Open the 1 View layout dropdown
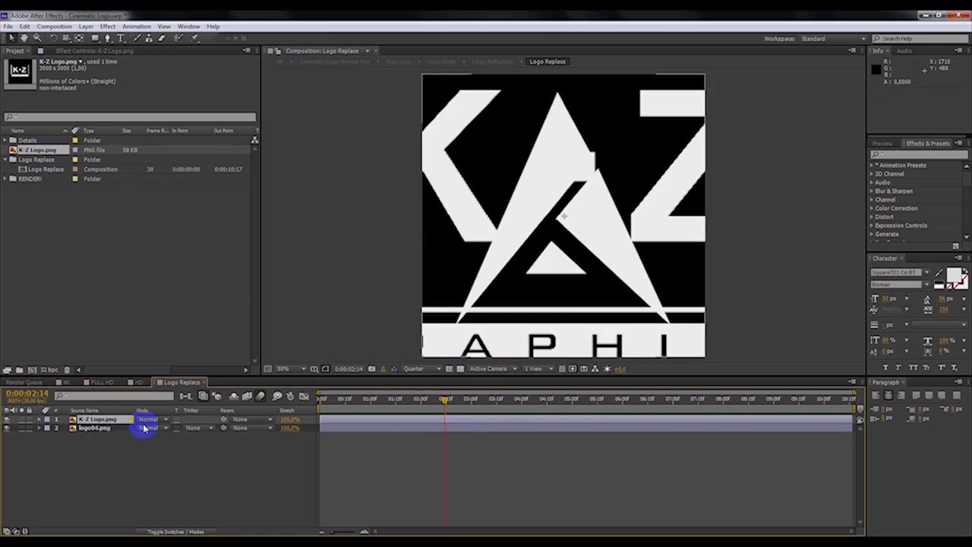 (538, 368)
